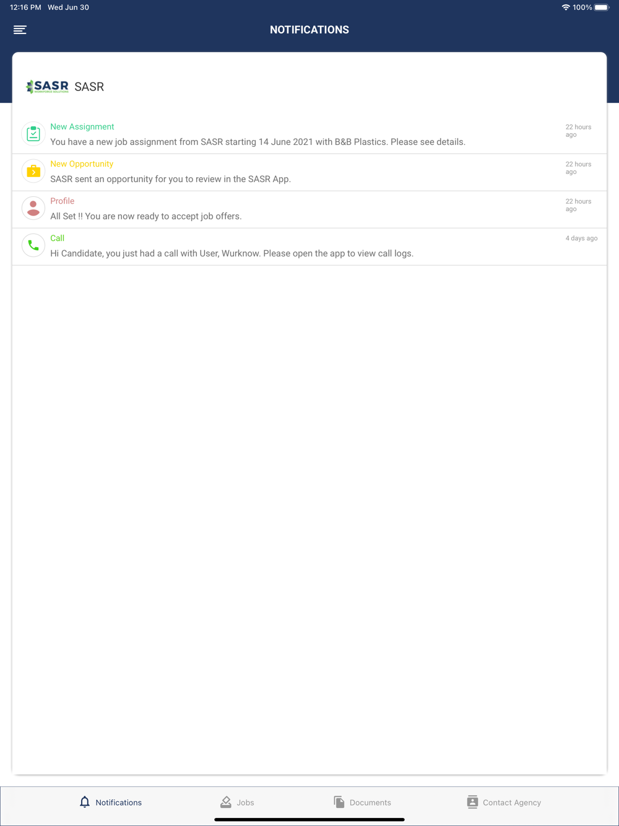Tap the Documents tab icon
The height and width of the screenshot is (826, 619).
pyautogui.click(x=339, y=802)
